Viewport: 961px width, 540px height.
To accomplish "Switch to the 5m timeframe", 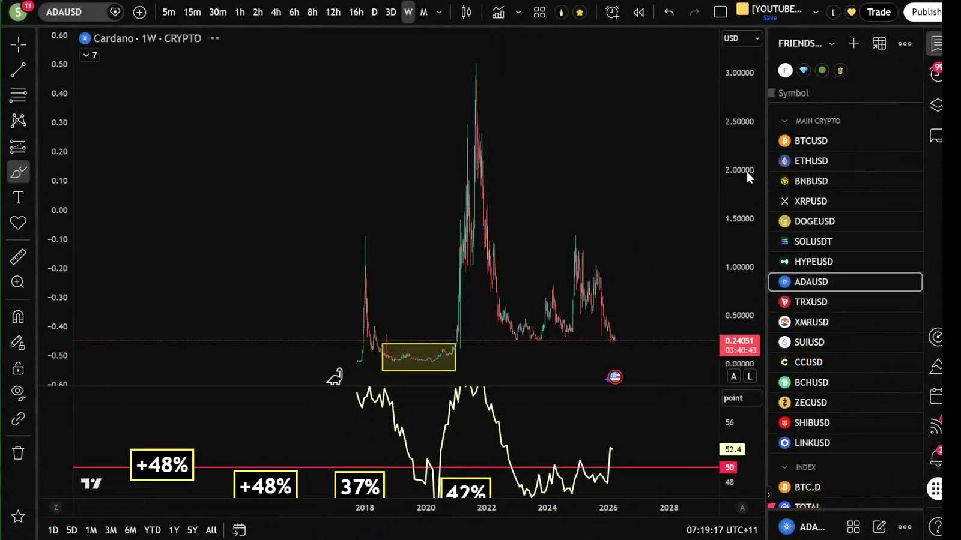I will tap(169, 12).
